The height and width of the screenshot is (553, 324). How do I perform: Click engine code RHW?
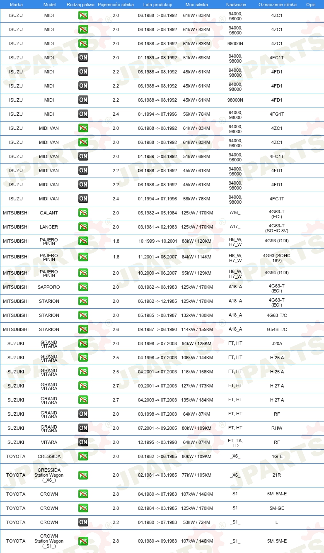pyautogui.click(x=277, y=428)
